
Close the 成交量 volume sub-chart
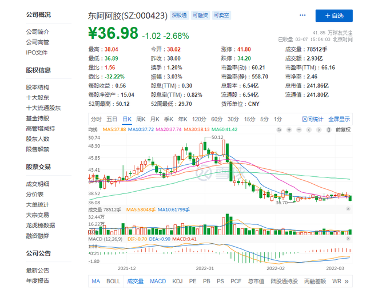348,209
